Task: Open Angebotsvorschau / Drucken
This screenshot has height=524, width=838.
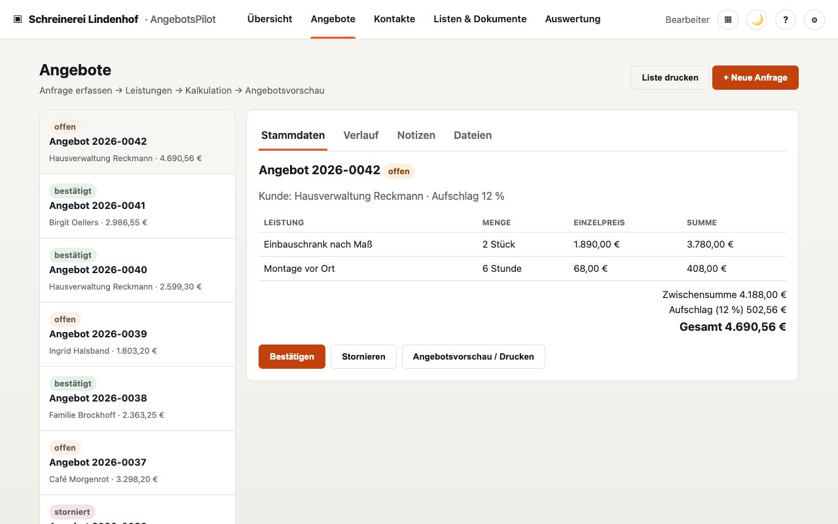Action: [473, 357]
